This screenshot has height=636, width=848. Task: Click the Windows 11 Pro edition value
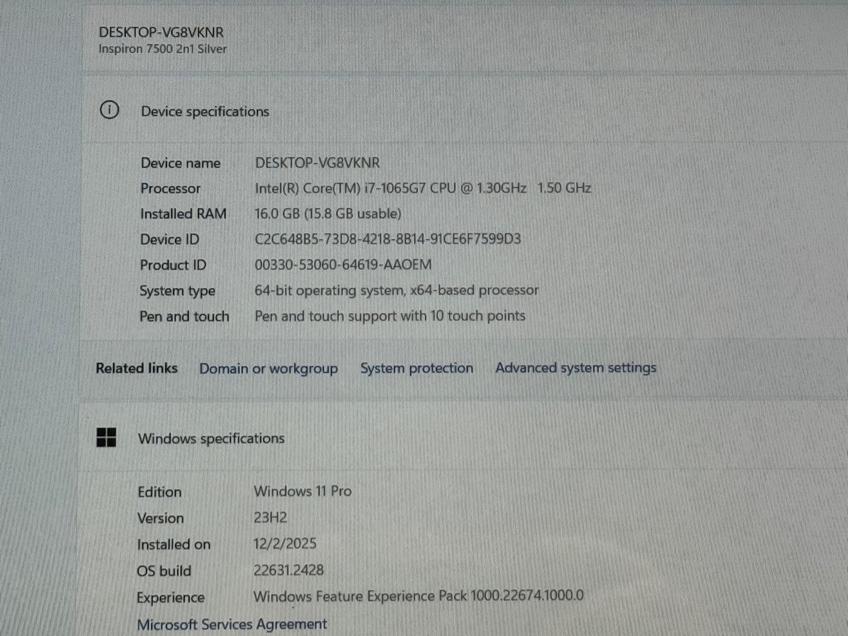point(303,491)
